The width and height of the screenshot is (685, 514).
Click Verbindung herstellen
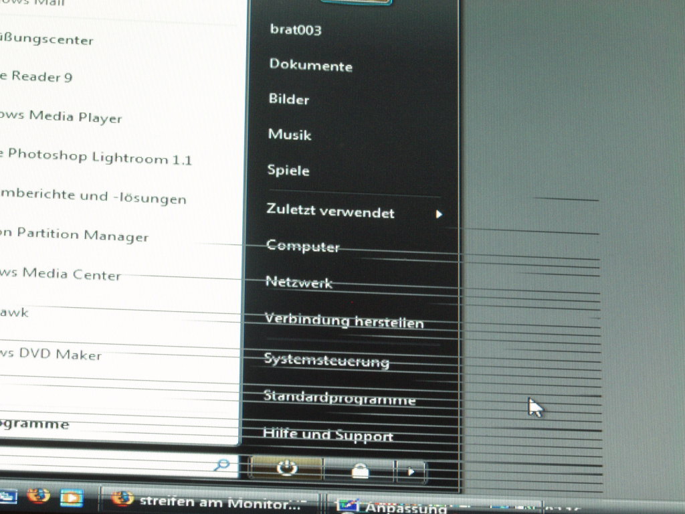pyautogui.click(x=345, y=321)
